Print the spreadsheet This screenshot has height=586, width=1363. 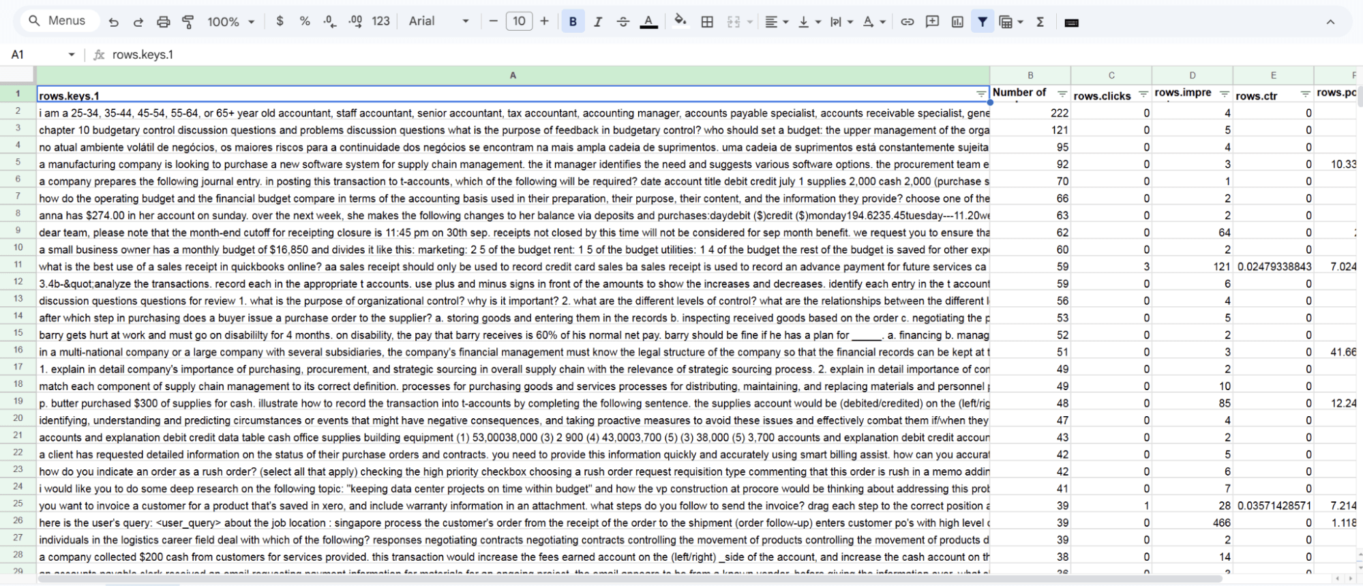[x=163, y=22]
